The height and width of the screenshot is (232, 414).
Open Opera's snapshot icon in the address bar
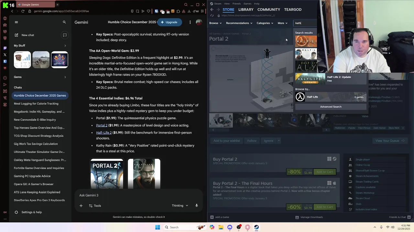137,11
